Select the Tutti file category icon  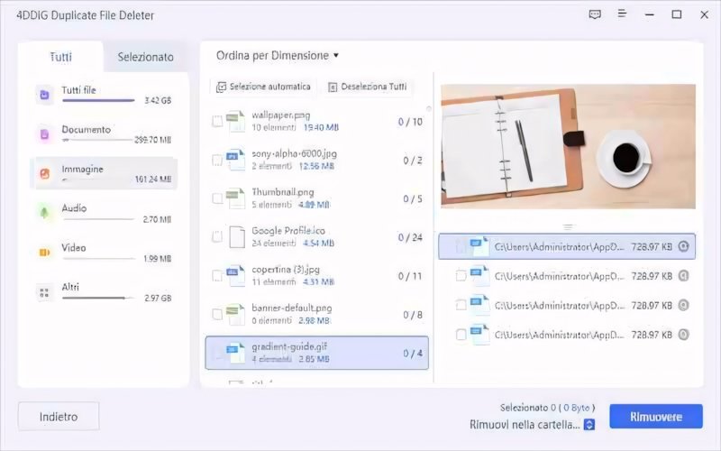44,95
